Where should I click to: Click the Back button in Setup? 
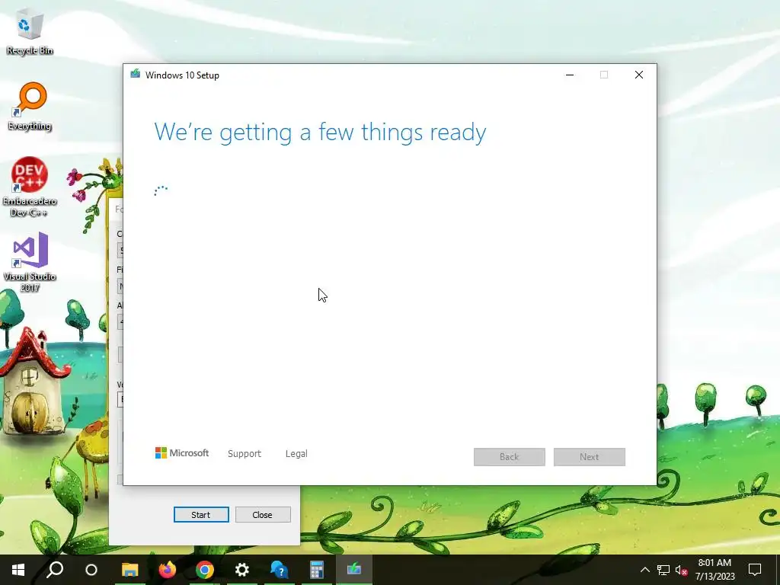[x=510, y=457]
